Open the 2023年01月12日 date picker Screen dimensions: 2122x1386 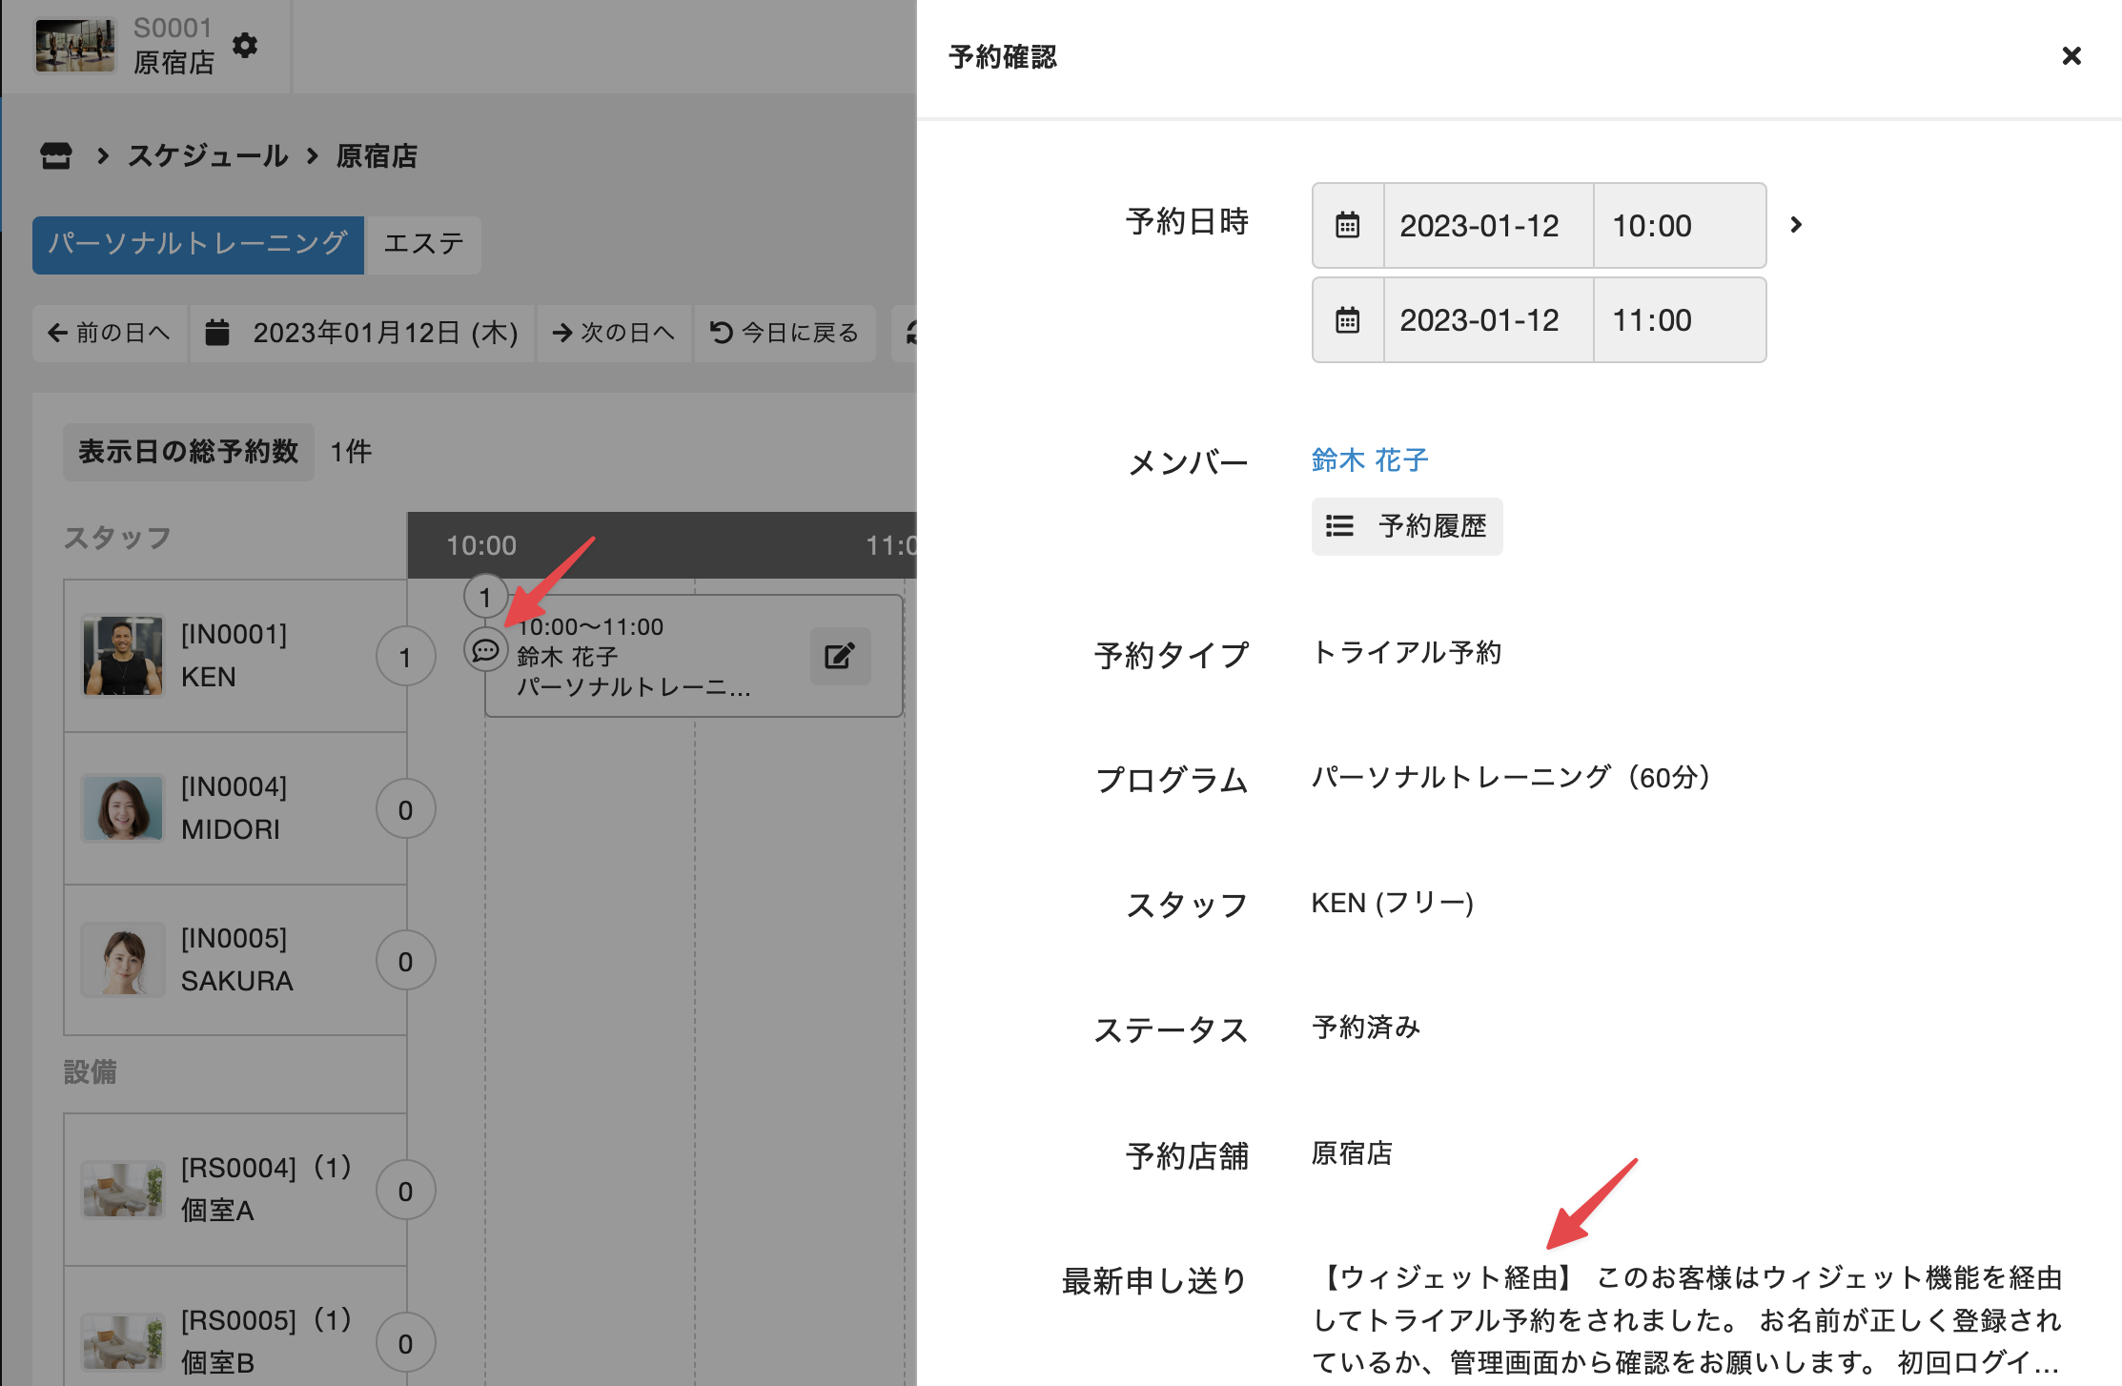(384, 333)
